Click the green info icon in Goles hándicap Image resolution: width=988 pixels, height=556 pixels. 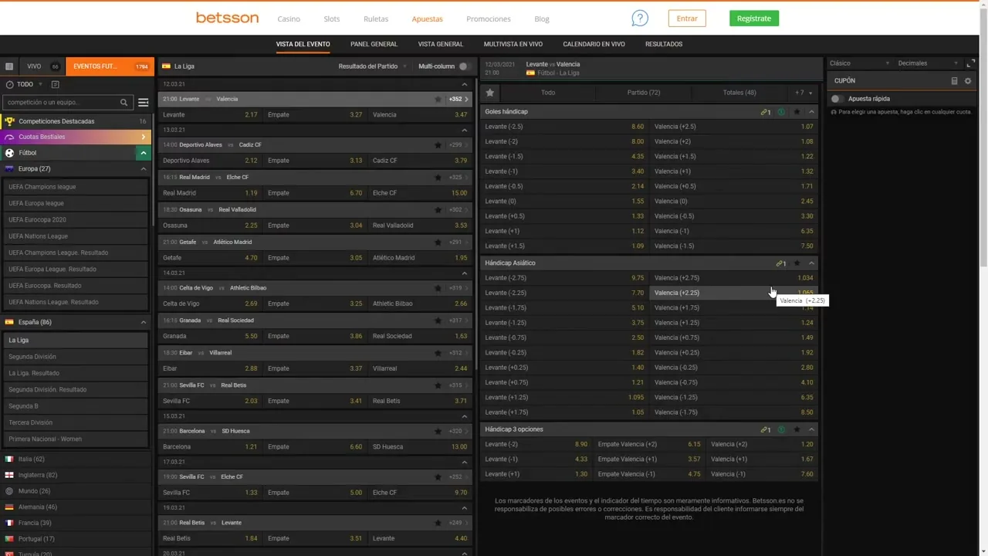tap(781, 112)
